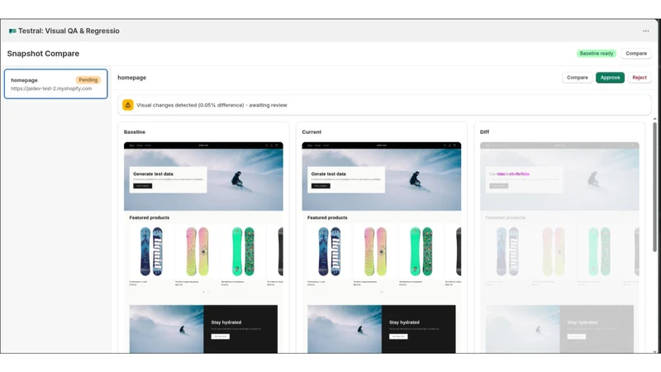Click "Generate test data" in Baseline image

153,174
